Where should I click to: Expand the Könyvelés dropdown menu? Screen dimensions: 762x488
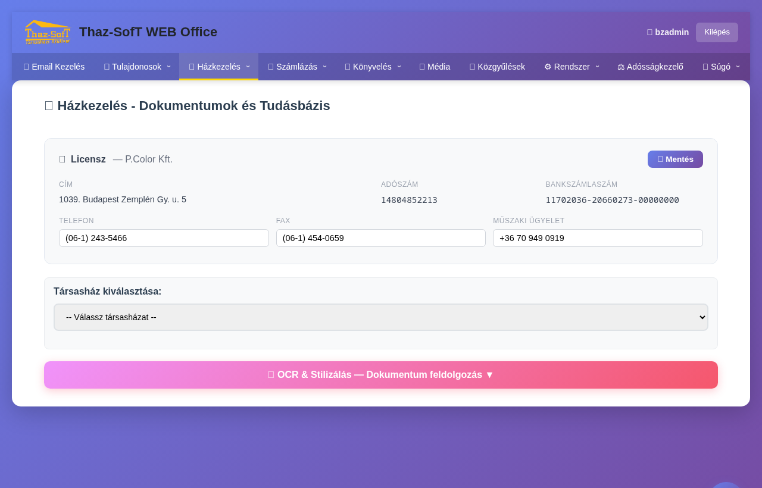(373, 67)
